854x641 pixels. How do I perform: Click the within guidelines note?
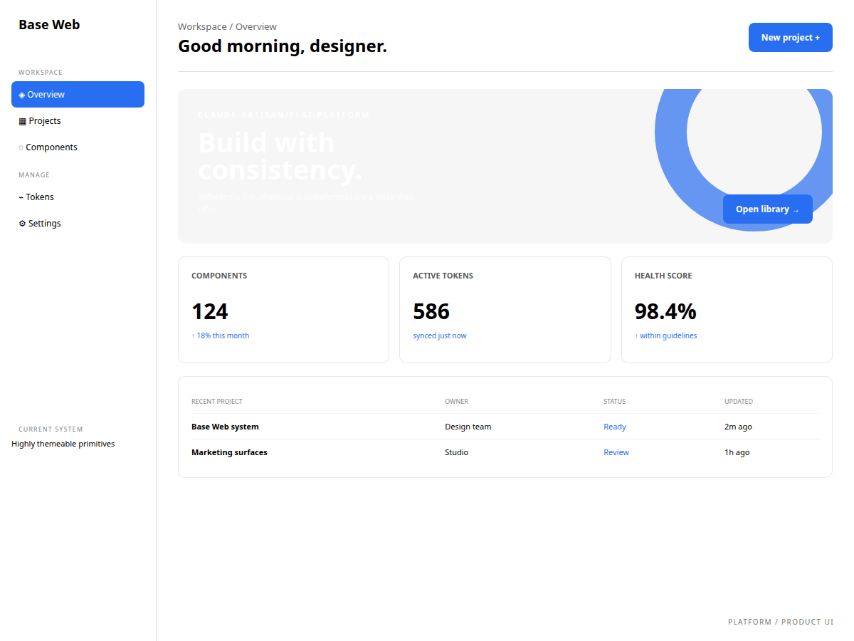point(666,335)
